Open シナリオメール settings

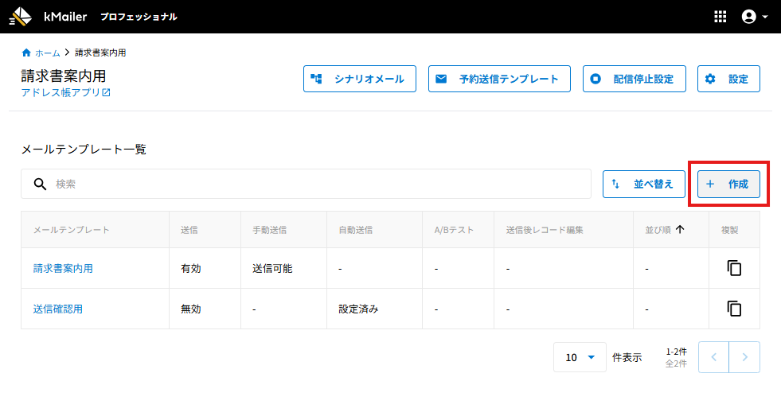point(360,79)
